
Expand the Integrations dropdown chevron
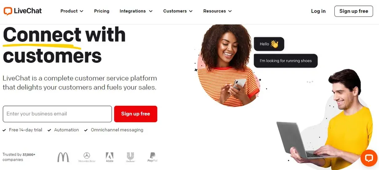click(x=151, y=11)
